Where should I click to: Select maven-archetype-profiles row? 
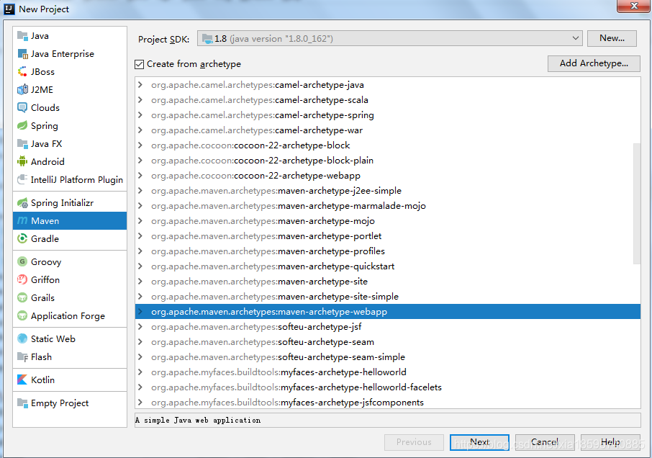[x=388, y=251]
